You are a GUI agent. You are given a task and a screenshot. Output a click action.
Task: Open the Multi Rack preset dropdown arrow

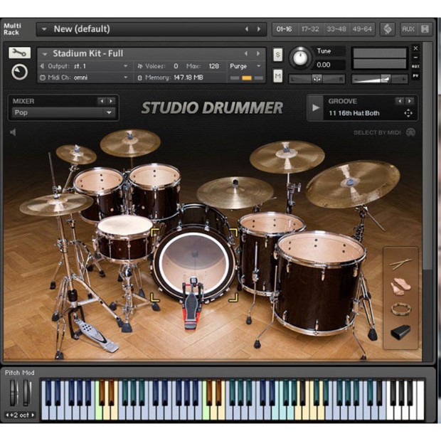pyautogui.click(x=44, y=29)
